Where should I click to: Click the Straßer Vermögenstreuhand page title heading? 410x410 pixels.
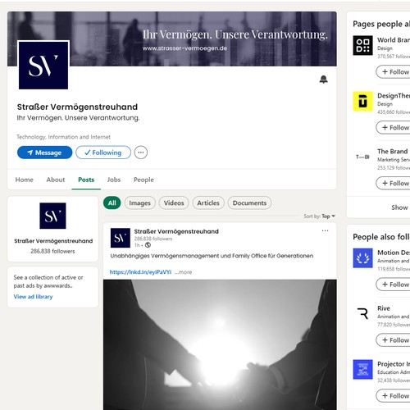click(77, 107)
